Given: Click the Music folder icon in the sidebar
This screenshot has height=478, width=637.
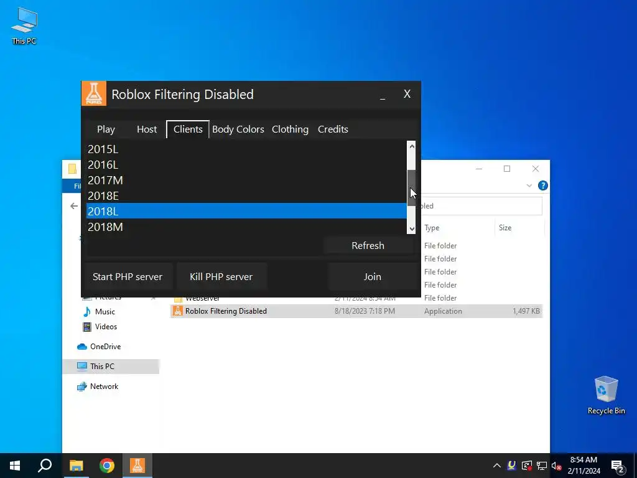Looking at the screenshot, I should click(86, 312).
